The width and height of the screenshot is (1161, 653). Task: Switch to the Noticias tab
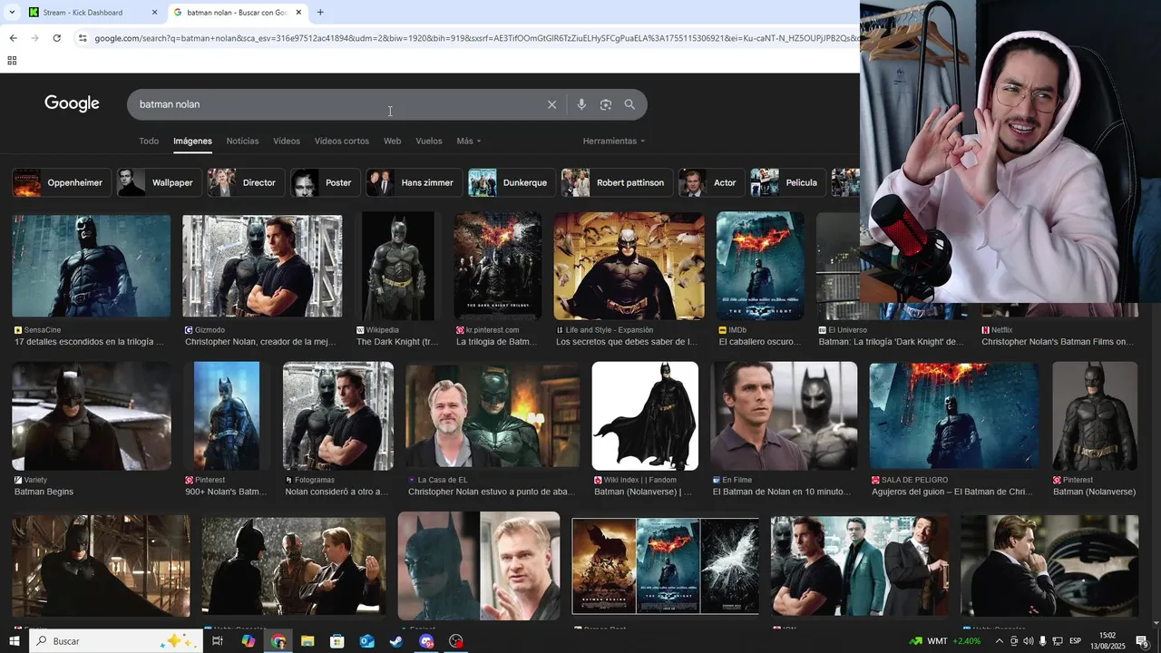point(242,141)
